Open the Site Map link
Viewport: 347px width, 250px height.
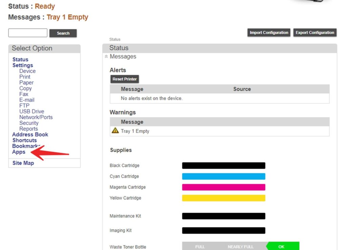pos(23,163)
